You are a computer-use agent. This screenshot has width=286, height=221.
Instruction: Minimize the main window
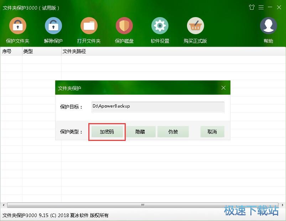pyautogui.click(x=270, y=7)
